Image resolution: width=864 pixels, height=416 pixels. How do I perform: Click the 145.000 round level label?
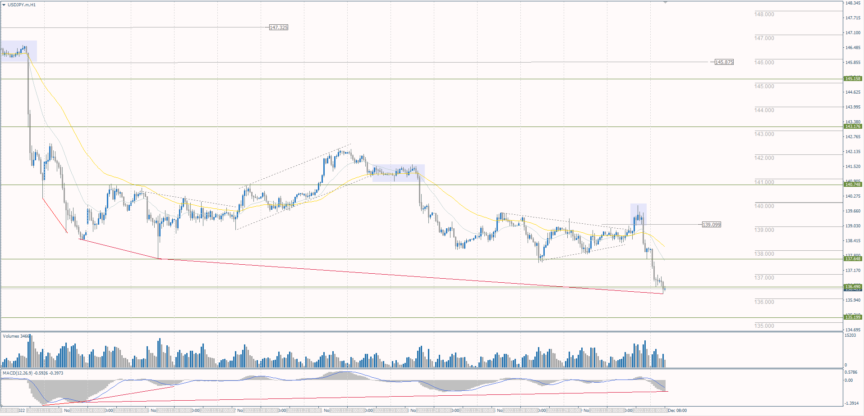(x=764, y=86)
